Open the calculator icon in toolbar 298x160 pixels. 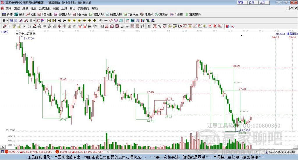click(132, 21)
